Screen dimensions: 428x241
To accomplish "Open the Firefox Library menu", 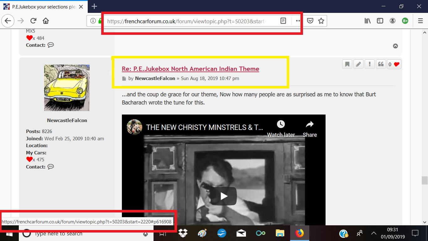I will [x=368, y=21].
